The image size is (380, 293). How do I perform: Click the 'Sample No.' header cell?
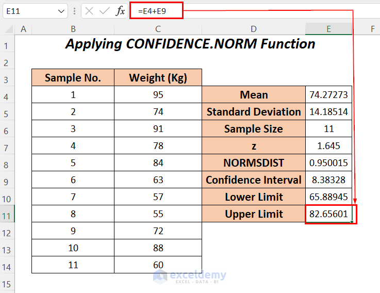click(73, 77)
